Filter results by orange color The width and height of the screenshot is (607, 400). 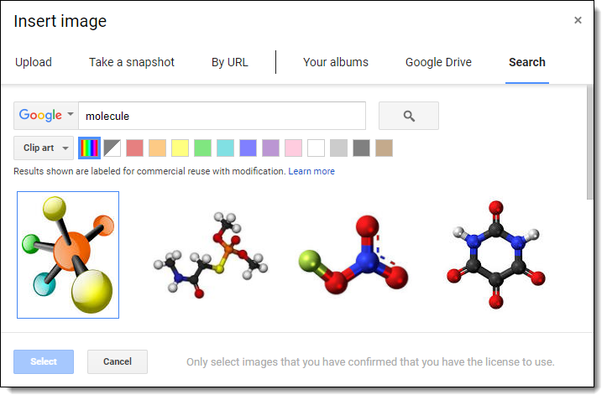(x=158, y=148)
